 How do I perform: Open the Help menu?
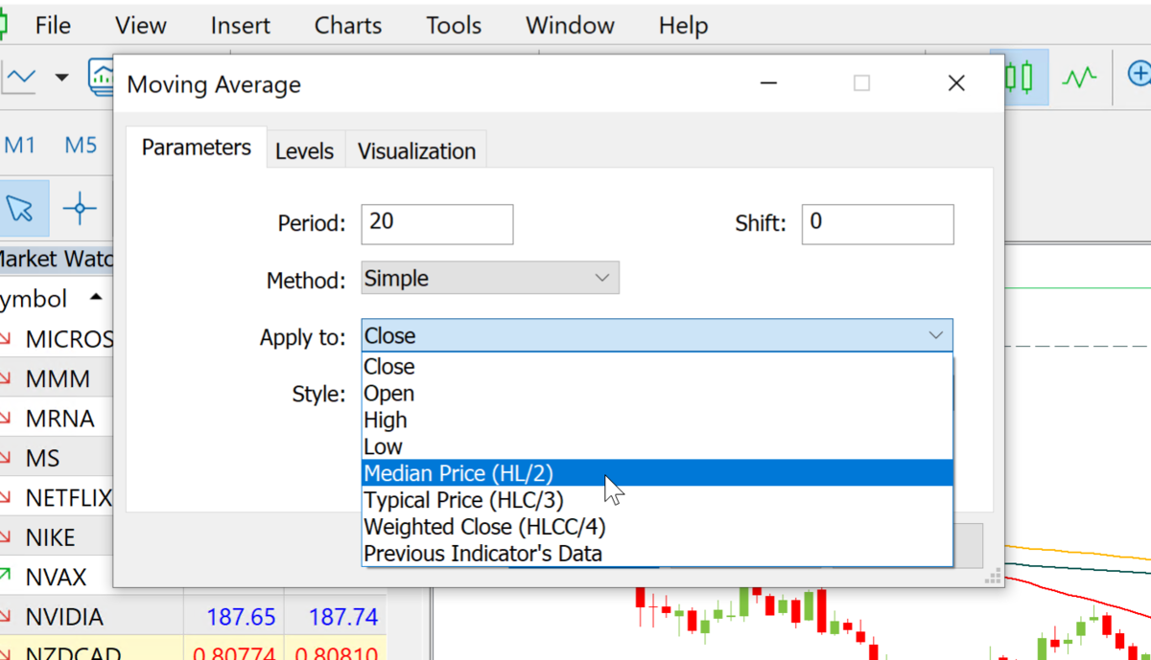click(x=683, y=26)
